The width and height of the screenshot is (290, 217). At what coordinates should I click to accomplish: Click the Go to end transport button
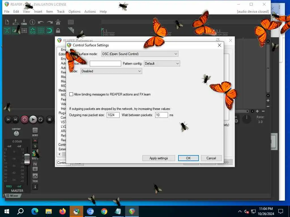click(16, 120)
